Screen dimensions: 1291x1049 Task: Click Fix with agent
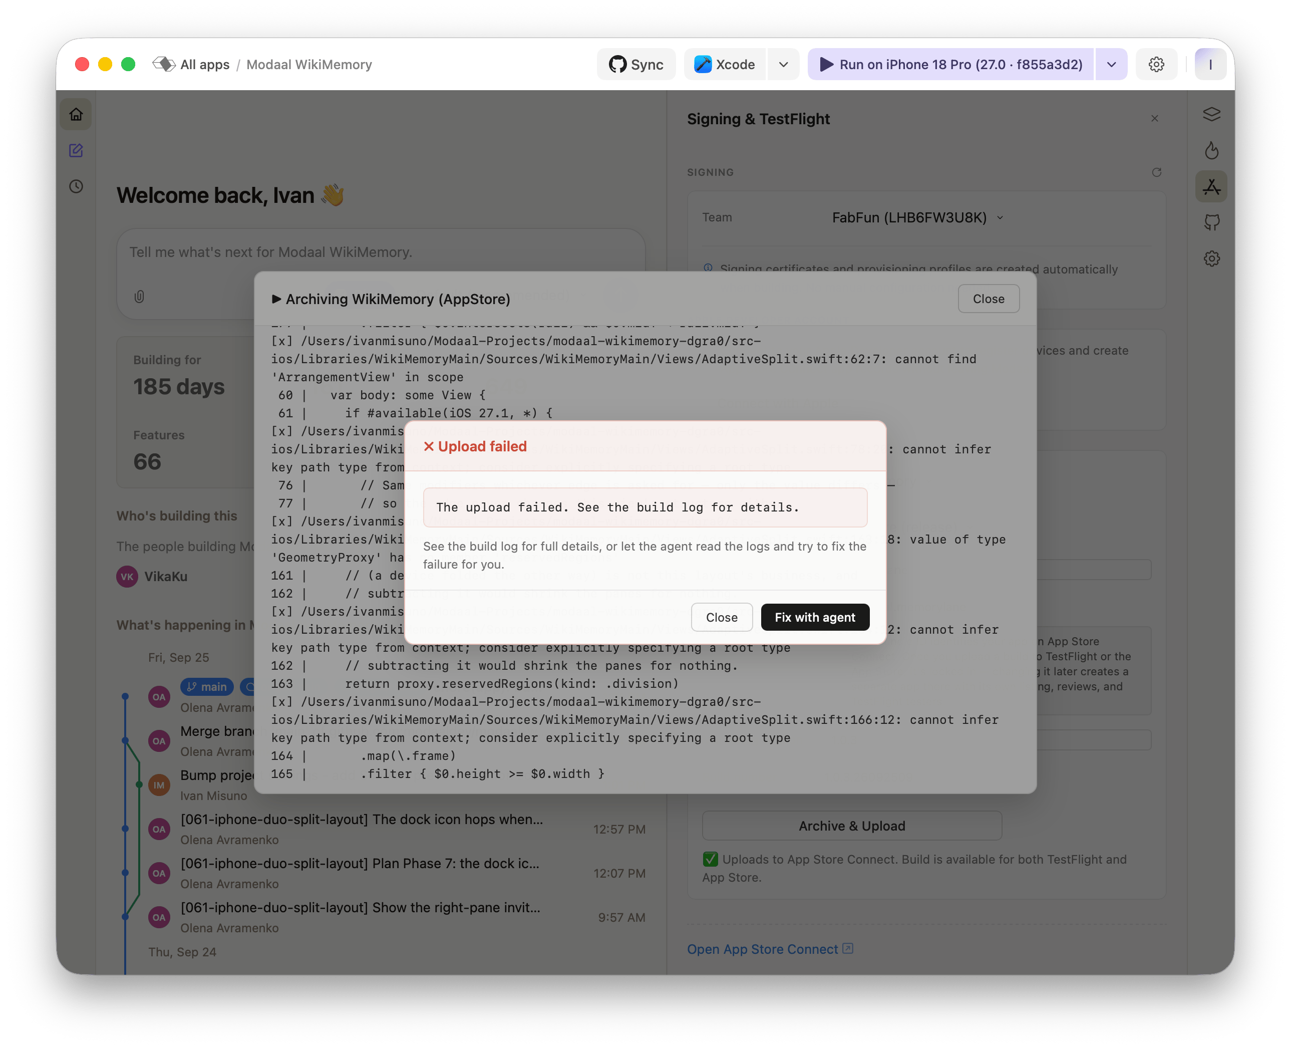point(815,618)
